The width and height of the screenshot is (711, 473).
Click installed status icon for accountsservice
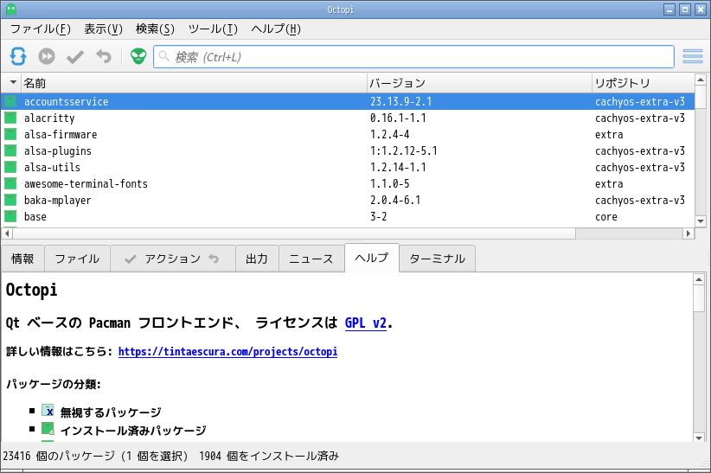click(10, 101)
